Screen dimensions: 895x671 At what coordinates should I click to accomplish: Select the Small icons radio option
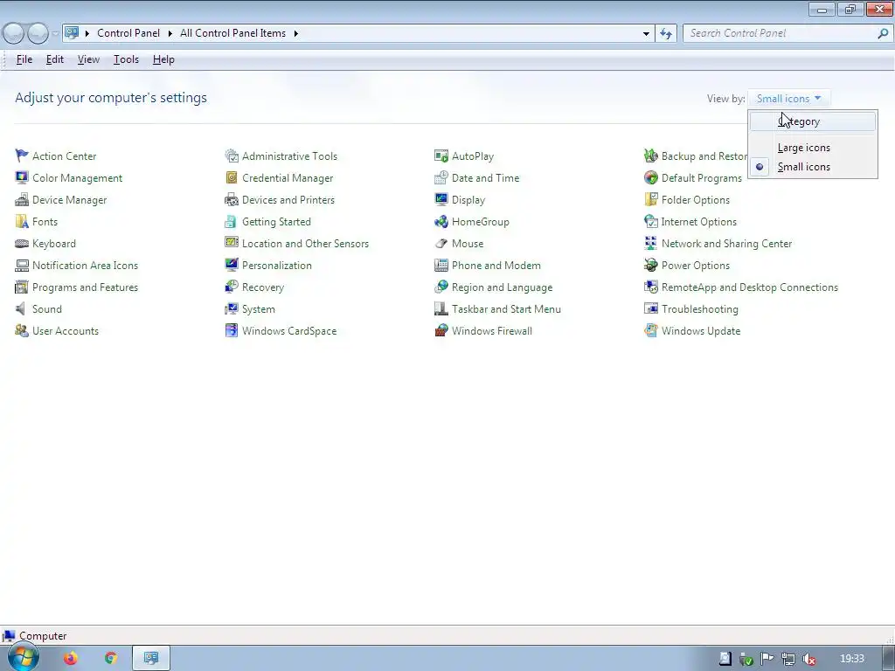(813, 167)
